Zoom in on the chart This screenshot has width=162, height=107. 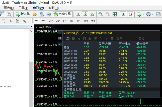pos(101,14)
